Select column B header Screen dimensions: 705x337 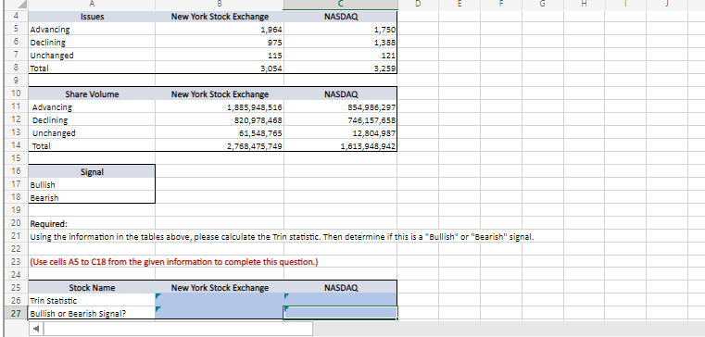pos(220,5)
